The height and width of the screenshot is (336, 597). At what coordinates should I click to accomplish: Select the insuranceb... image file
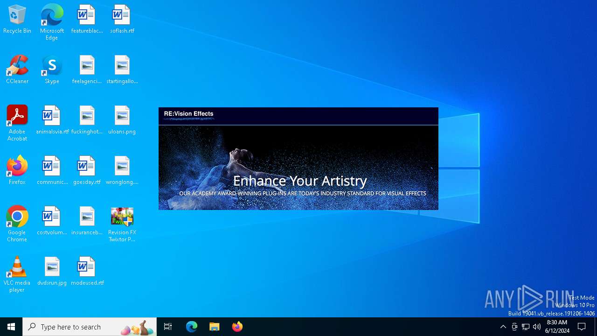[87, 221]
